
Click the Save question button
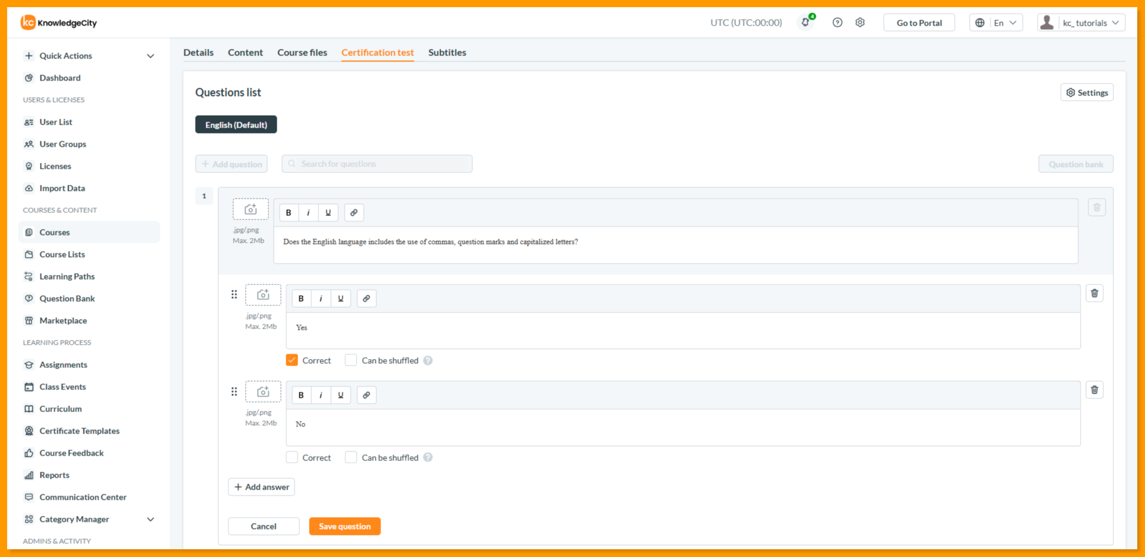click(345, 526)
